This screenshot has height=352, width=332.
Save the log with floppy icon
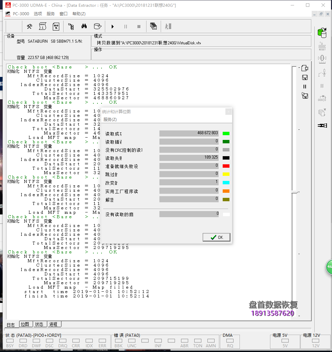(x=305, y=78)
